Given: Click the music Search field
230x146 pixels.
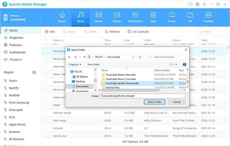Looking at the screenshot, I should (x=212, y=31).
